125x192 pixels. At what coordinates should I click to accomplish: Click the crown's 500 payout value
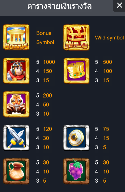[x=107, y=62]
